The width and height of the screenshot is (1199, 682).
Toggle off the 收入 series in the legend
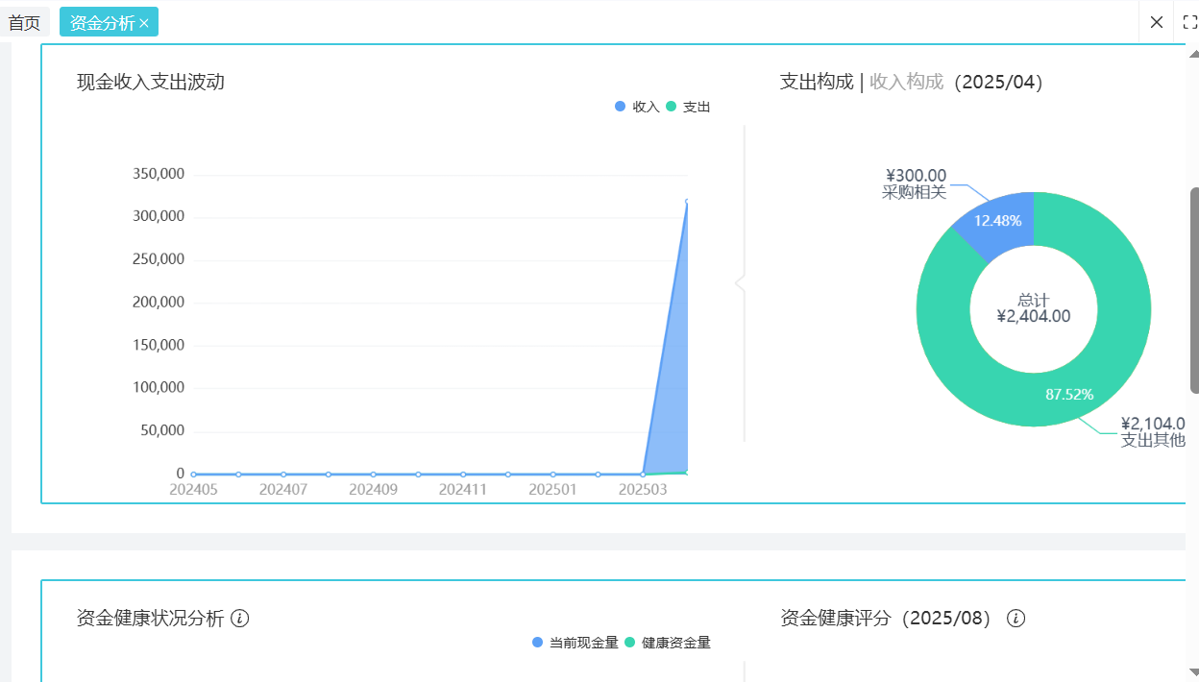click(x=633, y=107)
